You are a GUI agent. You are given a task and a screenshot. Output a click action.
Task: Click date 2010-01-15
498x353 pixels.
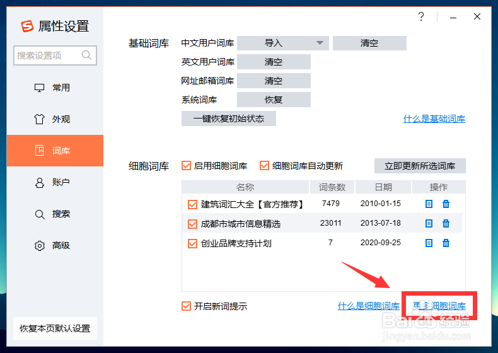[381, 204]
